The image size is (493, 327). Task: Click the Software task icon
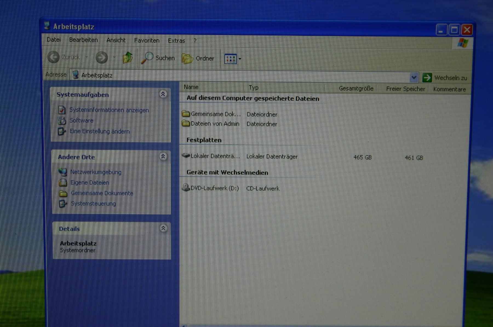(x=62, y=120)
